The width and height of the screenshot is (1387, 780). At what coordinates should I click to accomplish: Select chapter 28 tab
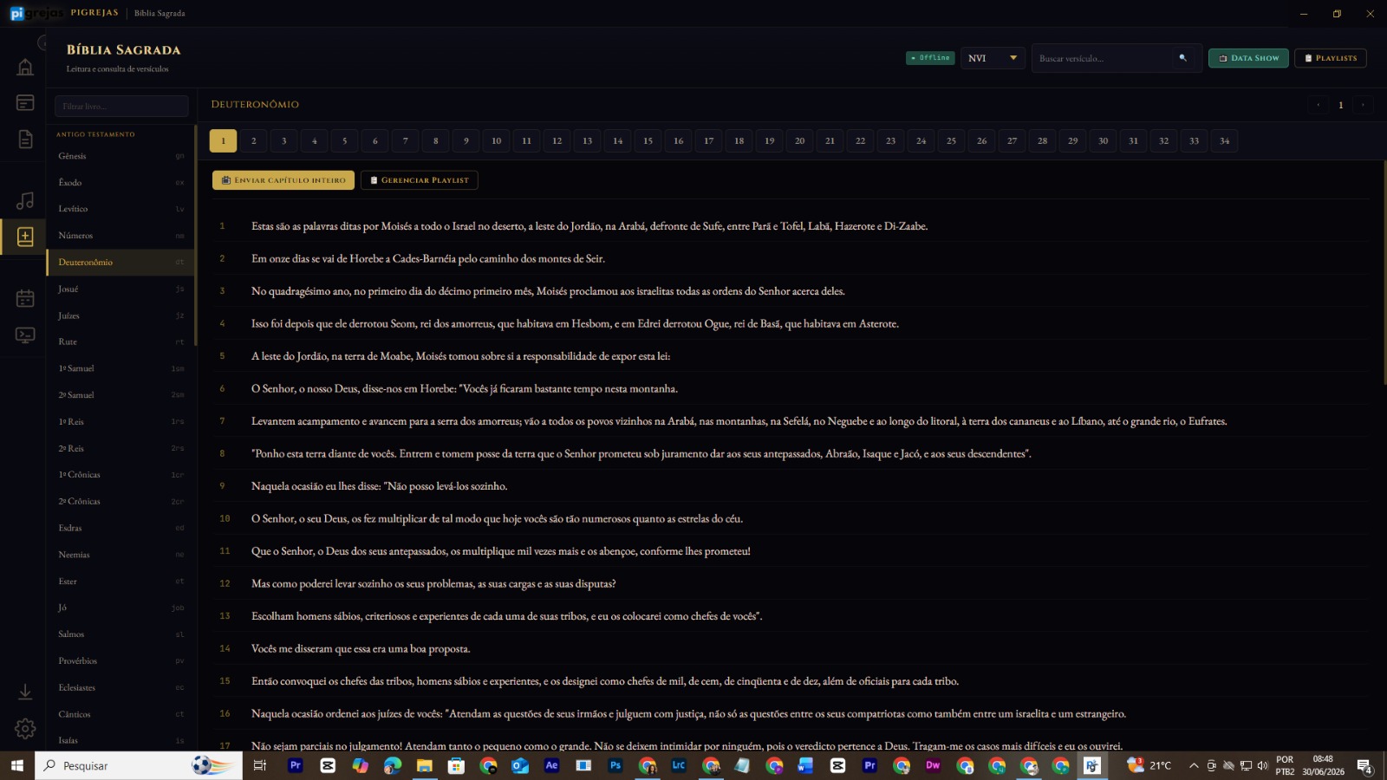click(1043, 140)
